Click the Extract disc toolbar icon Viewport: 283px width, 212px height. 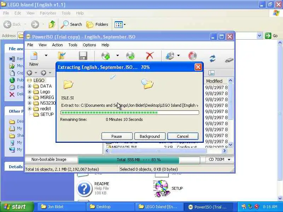[130, 56]
